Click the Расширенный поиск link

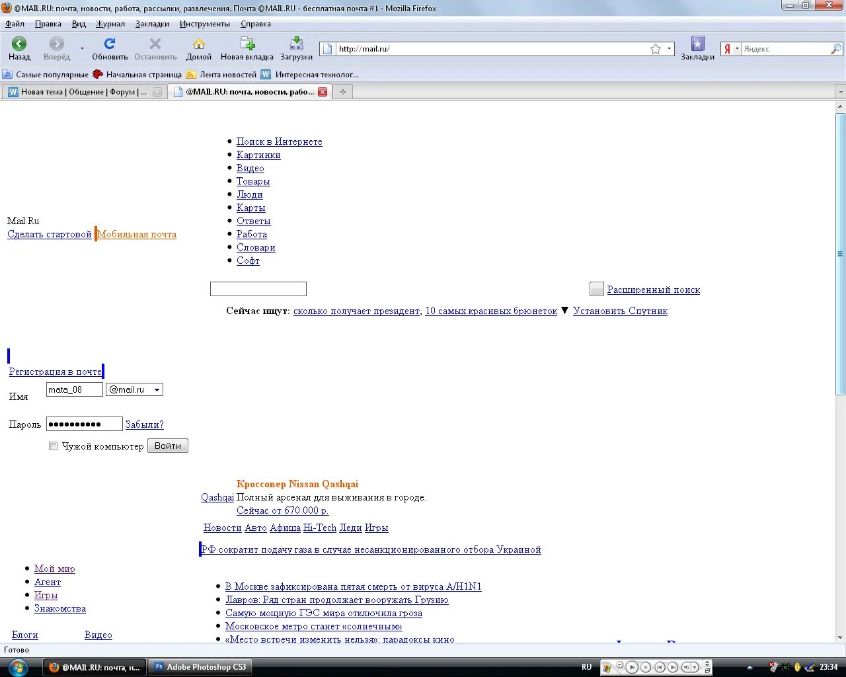[x=654, y=290]
